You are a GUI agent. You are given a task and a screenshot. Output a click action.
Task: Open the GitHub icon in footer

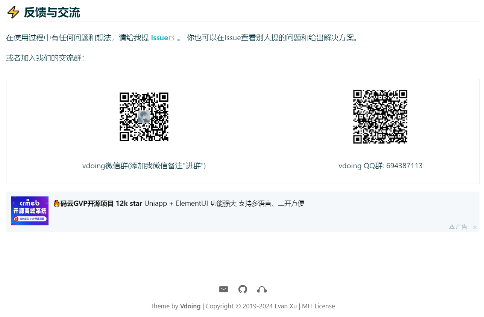click(x=243, y=289)
